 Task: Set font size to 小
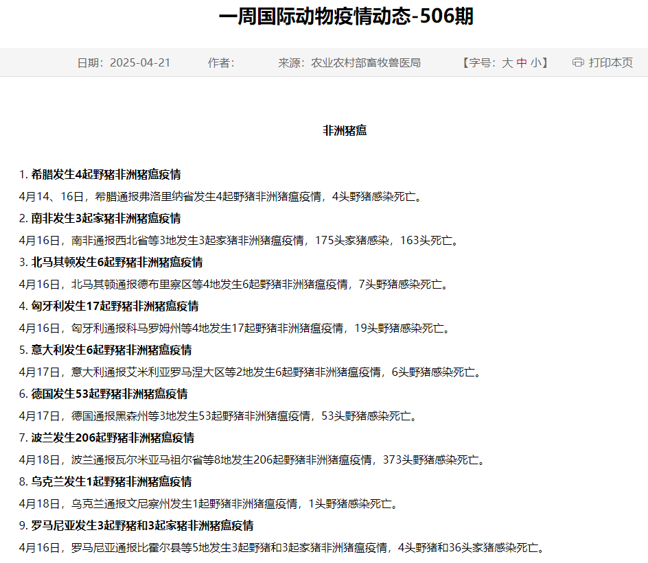coord(536,62)
